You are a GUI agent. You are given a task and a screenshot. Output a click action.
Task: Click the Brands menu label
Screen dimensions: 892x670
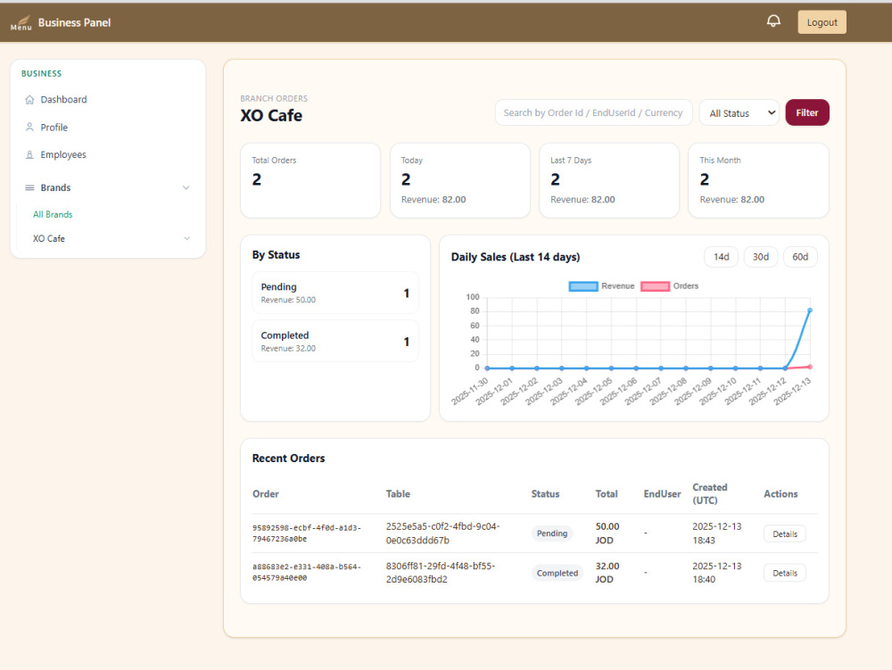tap(55, 187)
